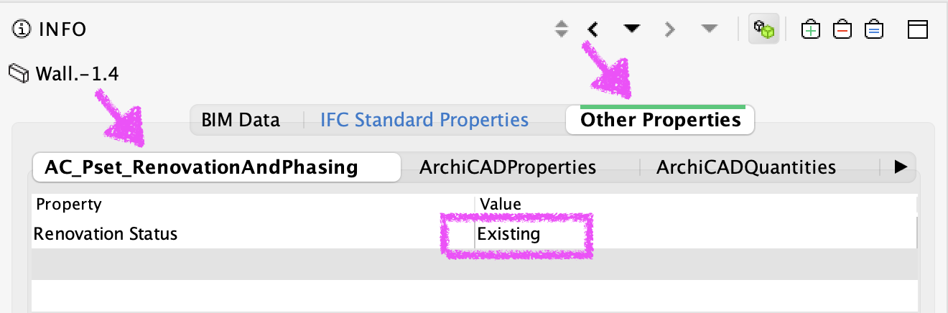Open the forward history dropdown triangle
The width and height of the screenshot is (948, 313).
(x=709, y=29)
